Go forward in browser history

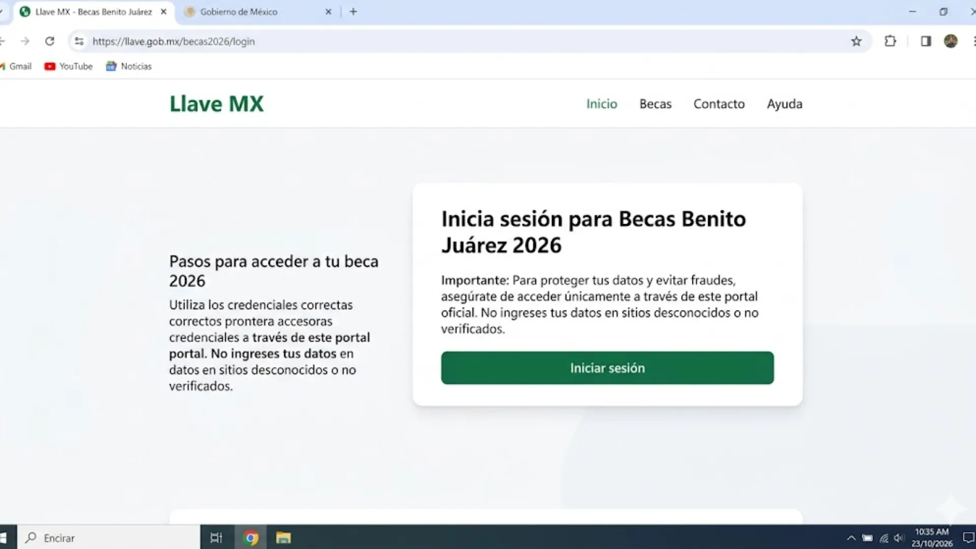(24, 41)
